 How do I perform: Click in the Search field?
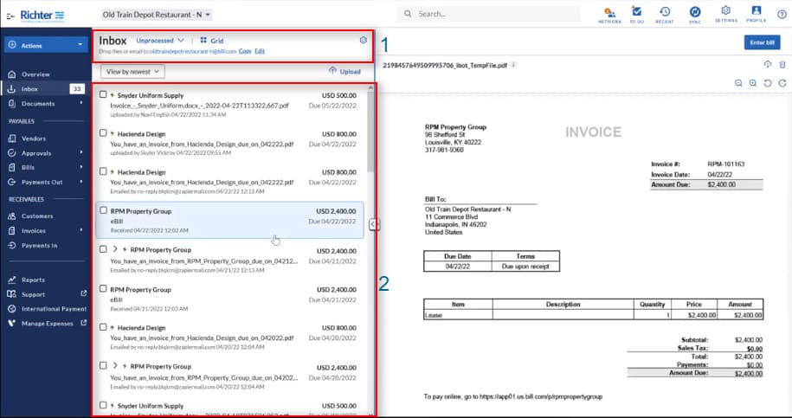tap(488, 14)
